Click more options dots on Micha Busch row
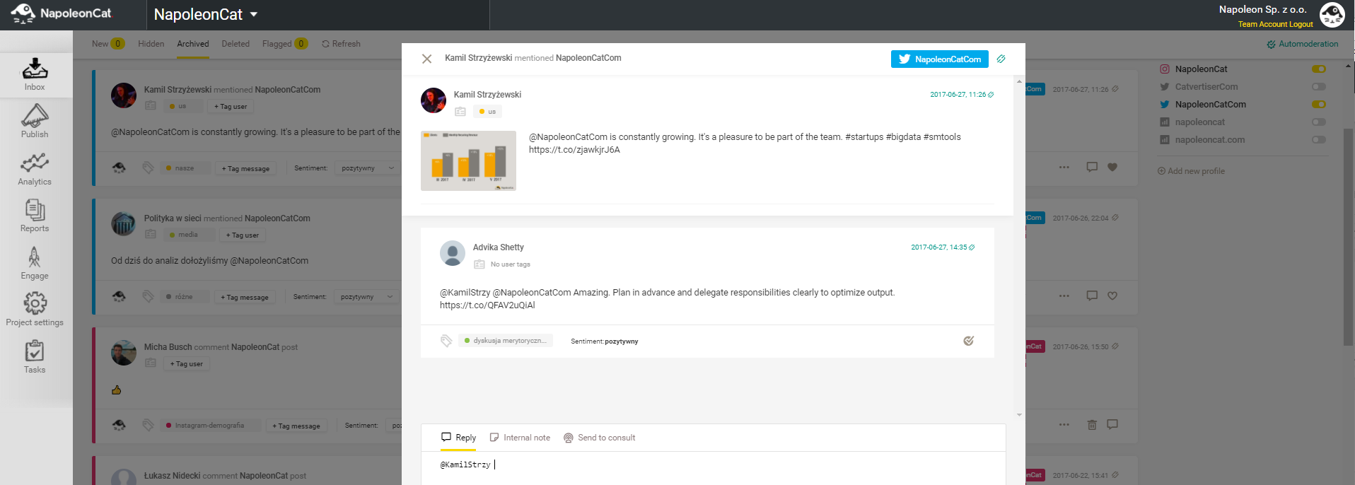Screen dimensions: 1355x485 (x=1064, y=425)
